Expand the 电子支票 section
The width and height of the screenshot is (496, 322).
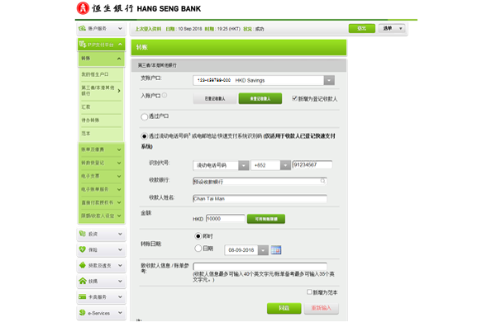point(101,176)
